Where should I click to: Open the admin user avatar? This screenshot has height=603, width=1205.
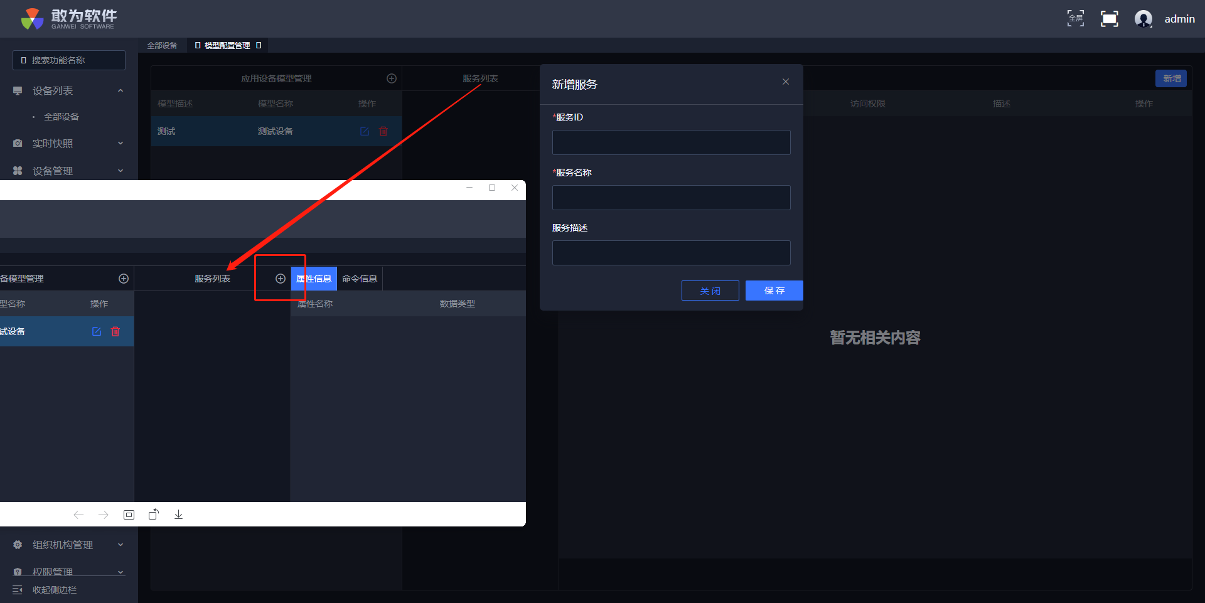coord(1143,19)
